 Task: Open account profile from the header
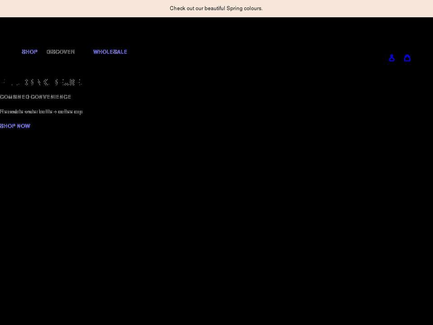coord(392,58)
